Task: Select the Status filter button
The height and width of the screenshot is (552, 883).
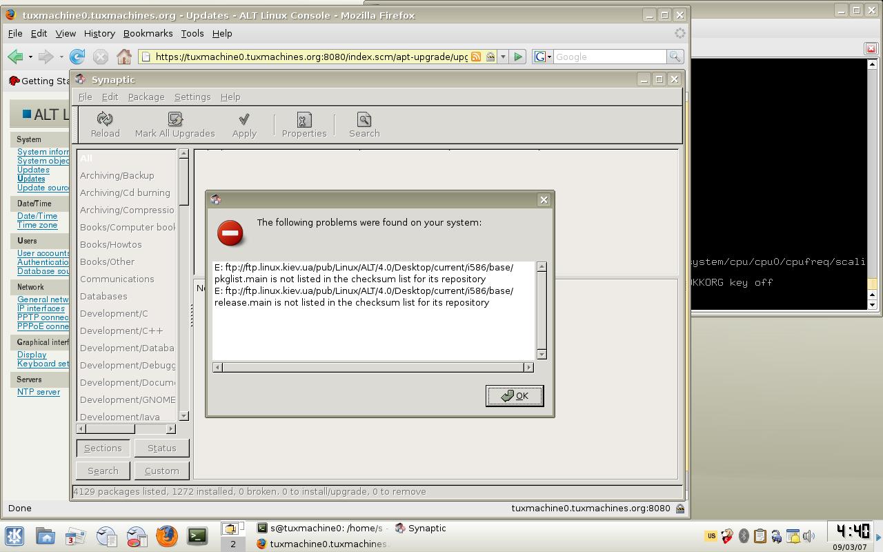Action: pos(161,448)
